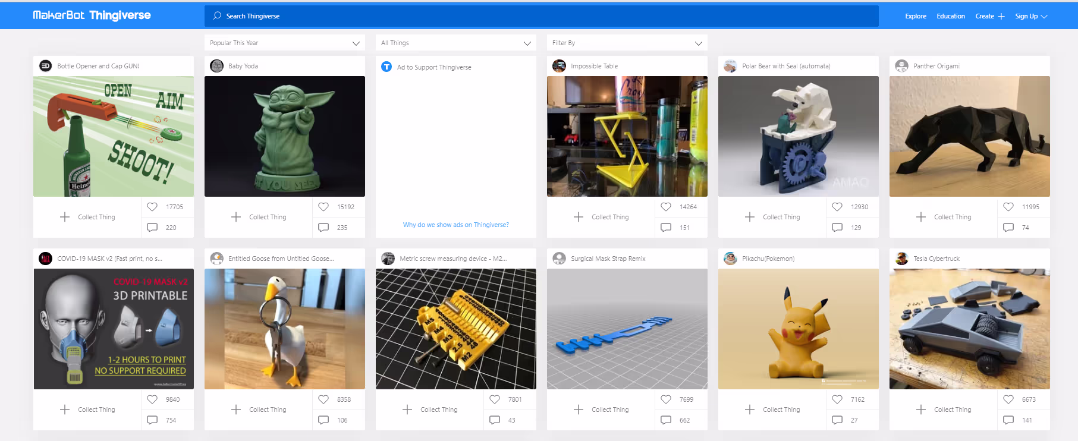Like the Bottle Opener and Cap GUN thing

pos(152,207)
